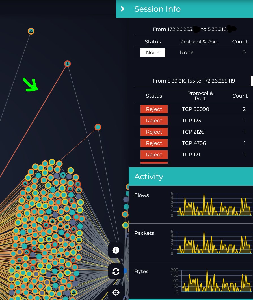Screen dimensions: 253x300
Task: Click the Packets label
Action: (x=144, y=233)
